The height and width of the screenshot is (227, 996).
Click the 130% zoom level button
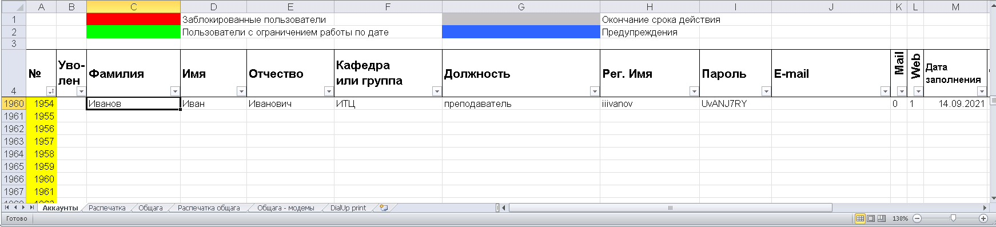tap(900, 218)
